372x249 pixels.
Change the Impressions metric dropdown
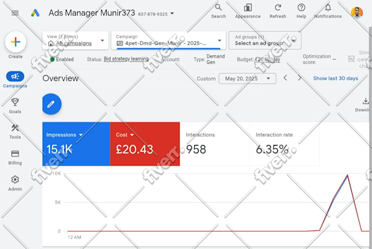[x=65, y=135]
